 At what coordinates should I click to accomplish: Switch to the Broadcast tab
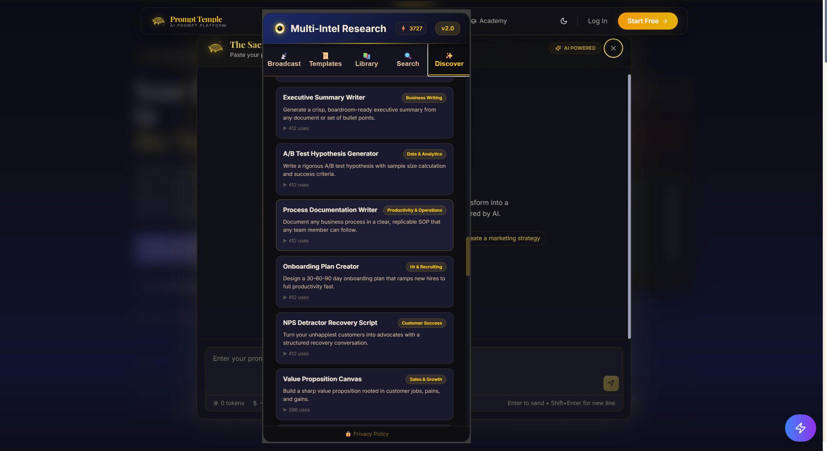[x=284, y=60]
